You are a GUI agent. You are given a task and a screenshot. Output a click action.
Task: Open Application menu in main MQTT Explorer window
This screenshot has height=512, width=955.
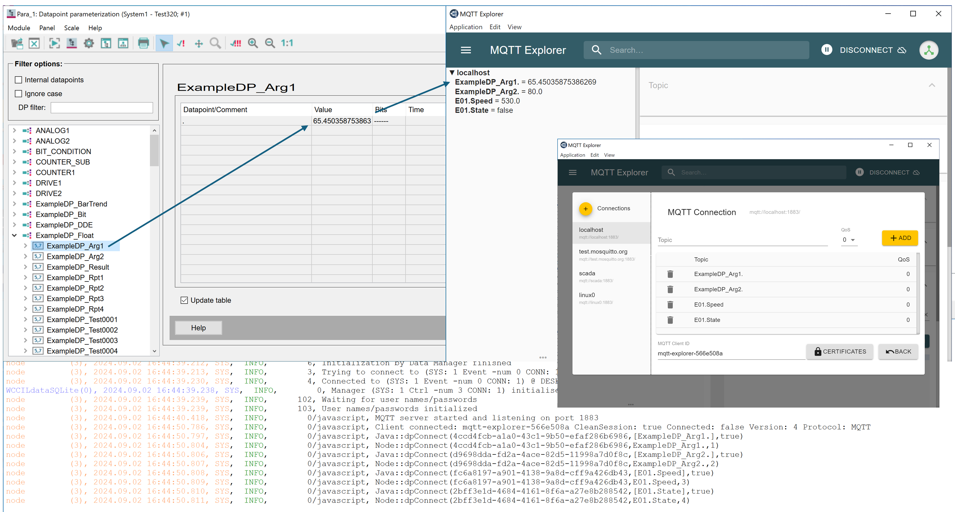[x=466, y=27]
